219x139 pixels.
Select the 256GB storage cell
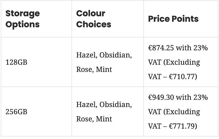click(17, 112)
